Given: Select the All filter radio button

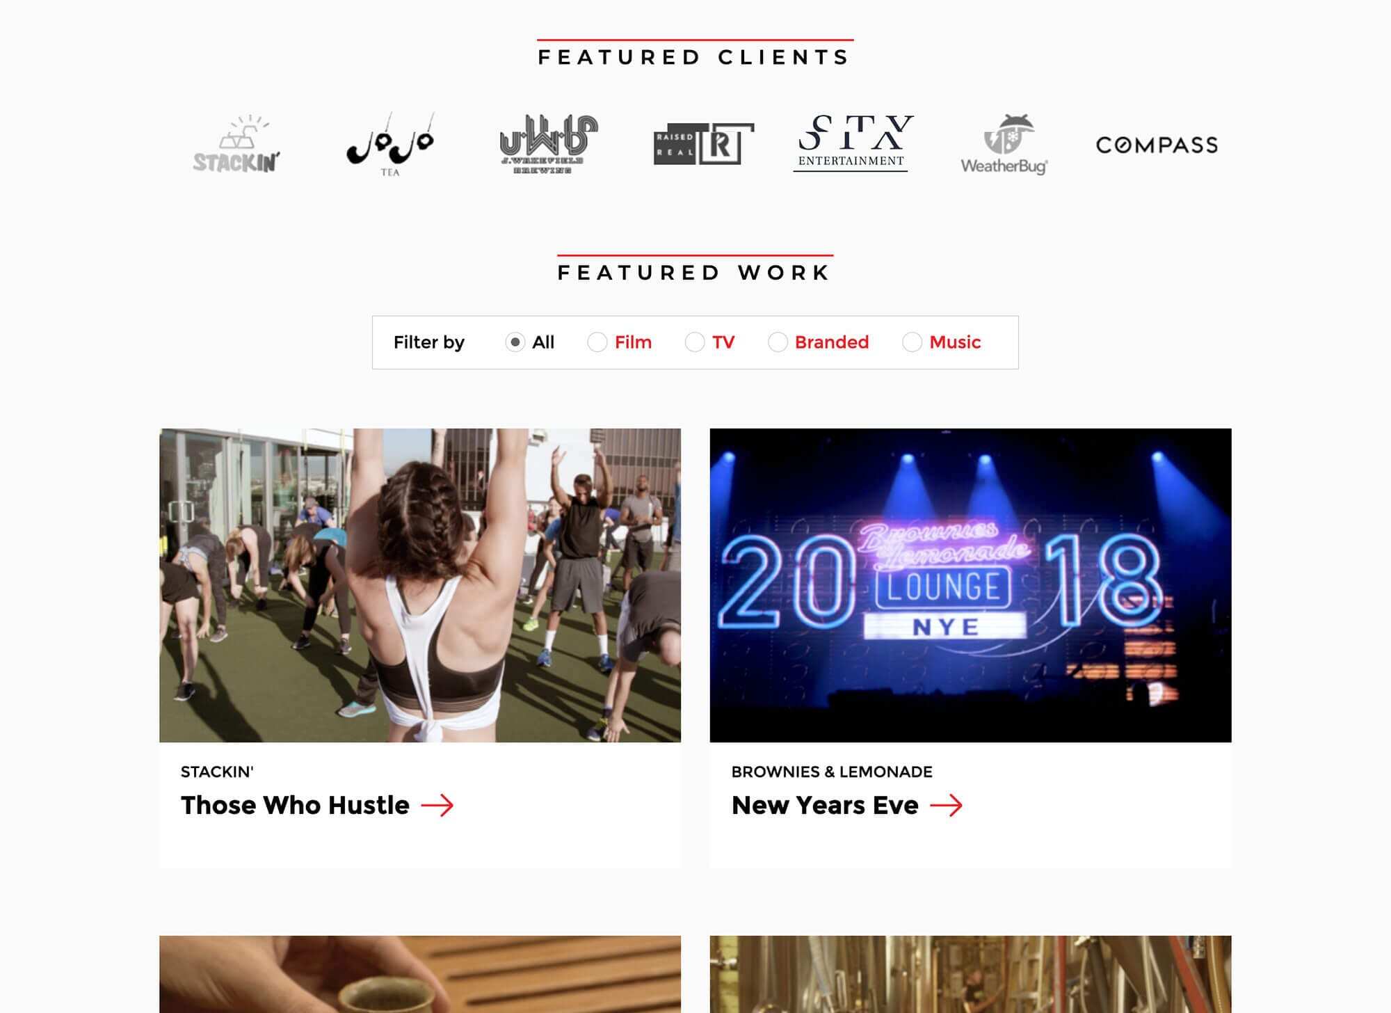Looking at the screenshot, I should tap(515, 342).
